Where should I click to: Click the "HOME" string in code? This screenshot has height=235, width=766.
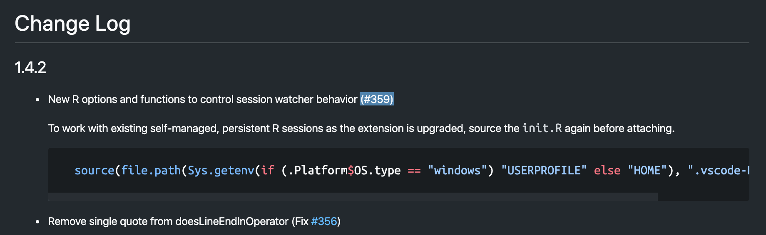click(x=647, y=171)
